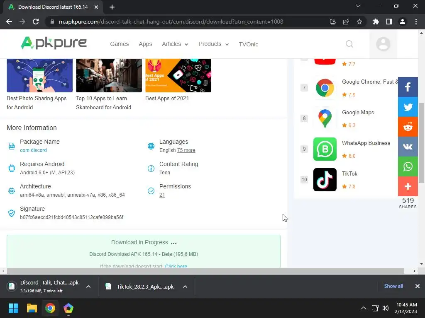The image size is (425, 318).
Task: Open the clock and date in taskbar
Action: coord(406,308)
